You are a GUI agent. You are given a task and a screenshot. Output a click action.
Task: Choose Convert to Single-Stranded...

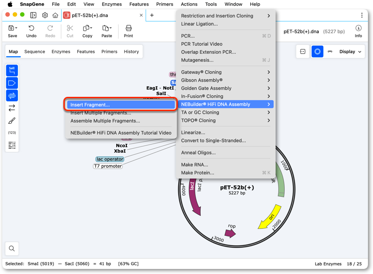225,141
